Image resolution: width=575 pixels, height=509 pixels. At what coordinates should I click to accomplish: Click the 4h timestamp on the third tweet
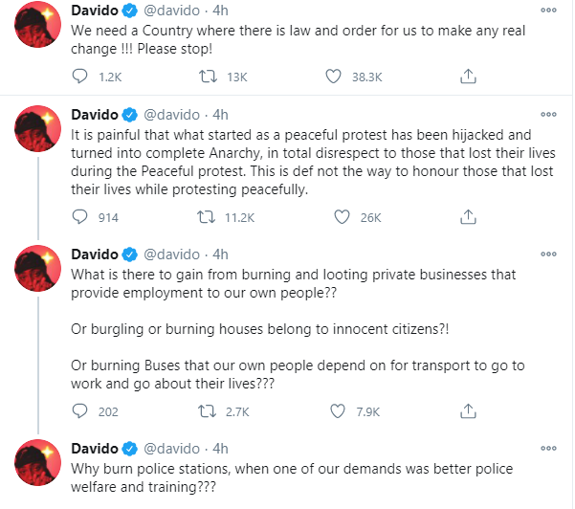point(221,254)
